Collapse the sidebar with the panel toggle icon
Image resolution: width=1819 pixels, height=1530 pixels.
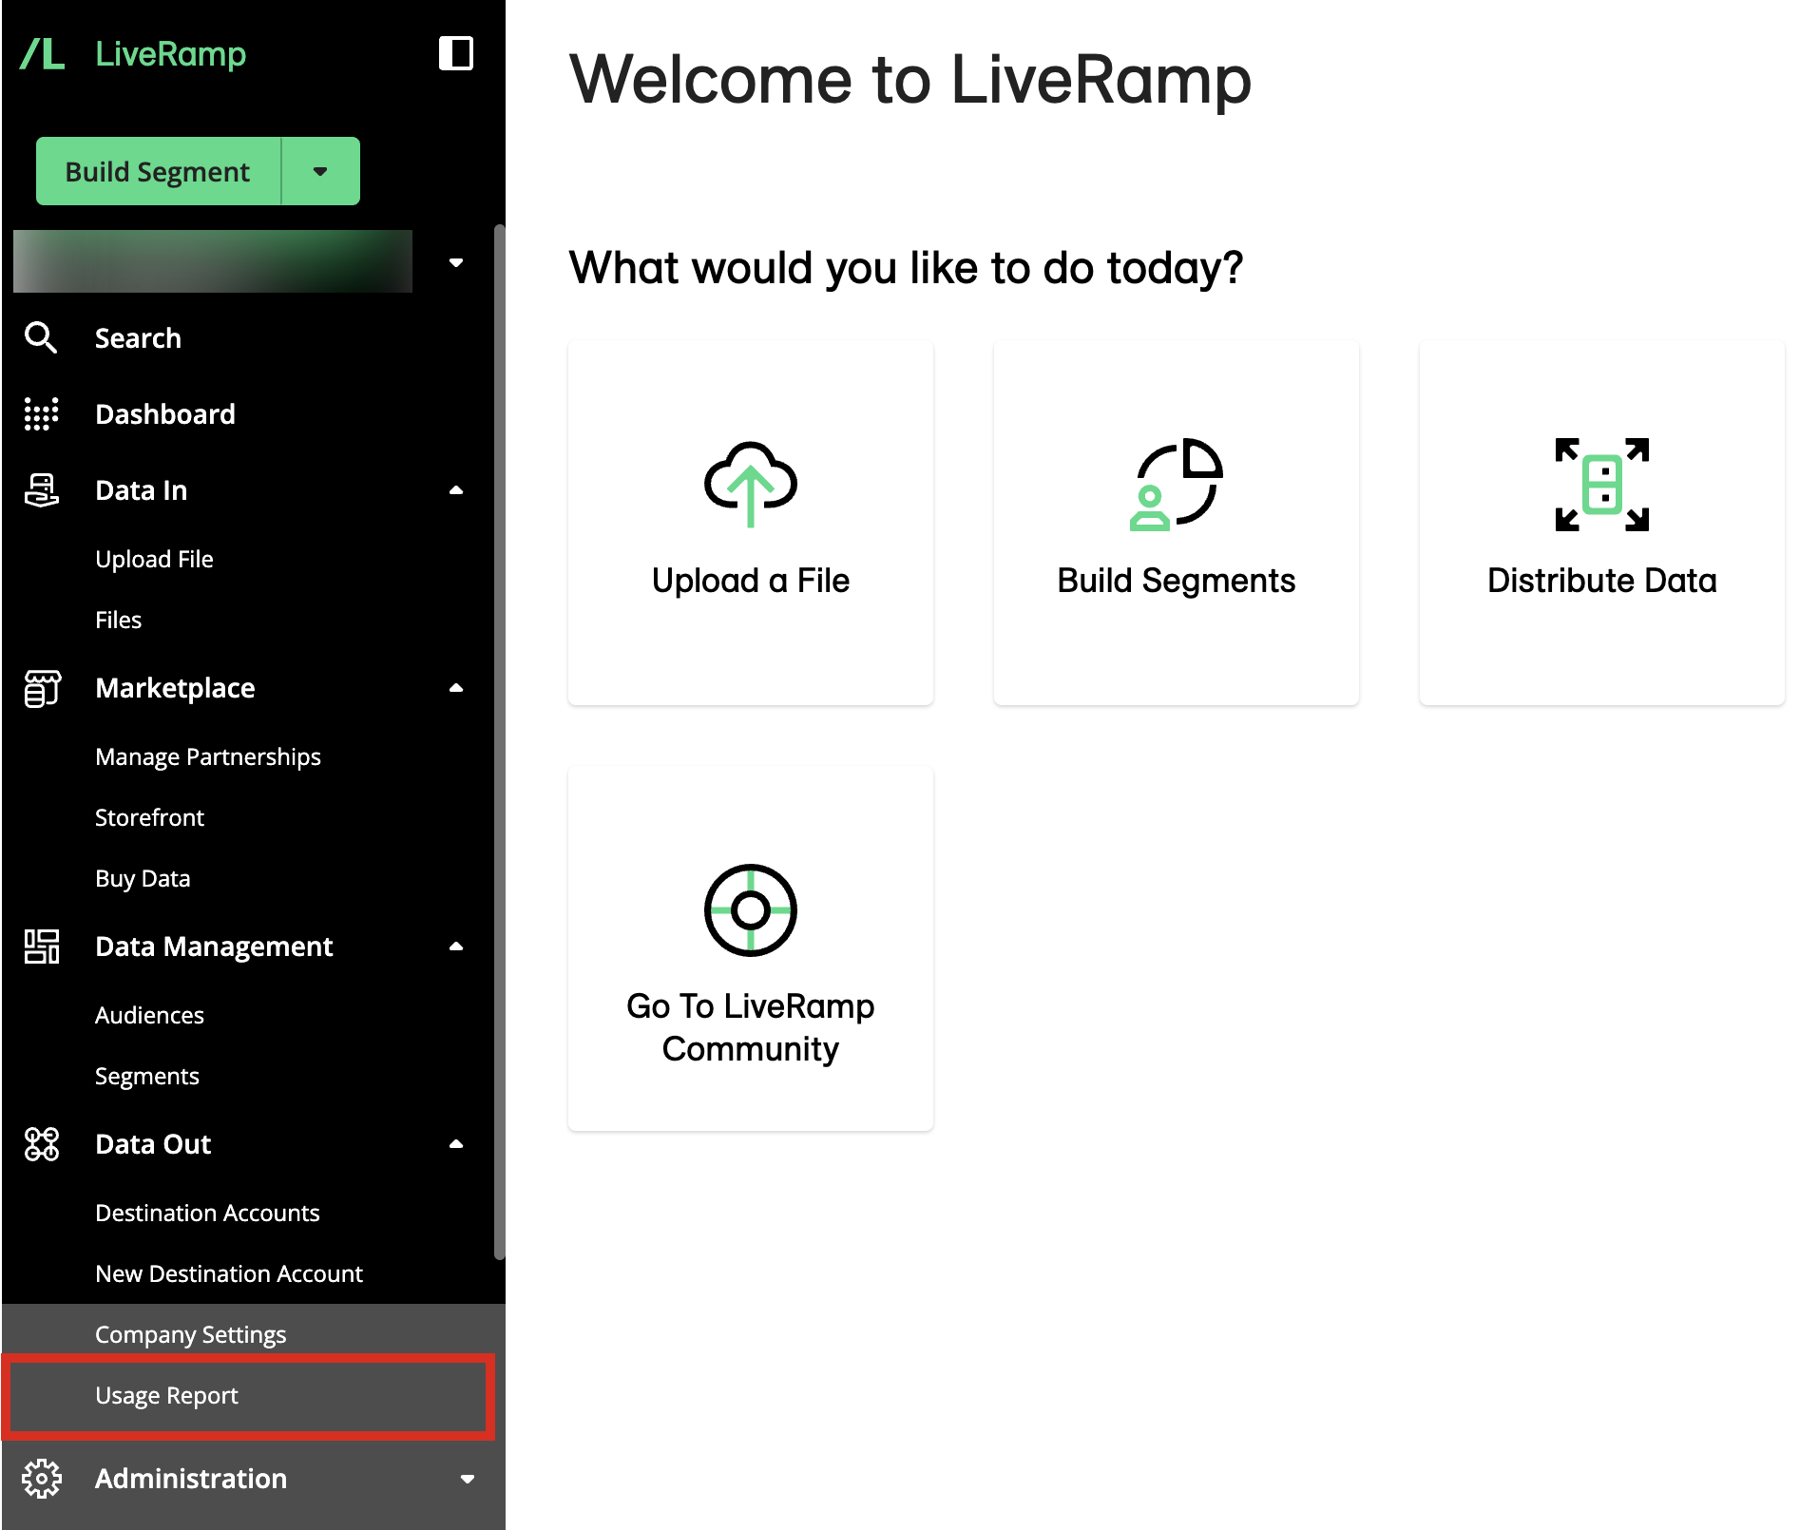tap(456, 53)
